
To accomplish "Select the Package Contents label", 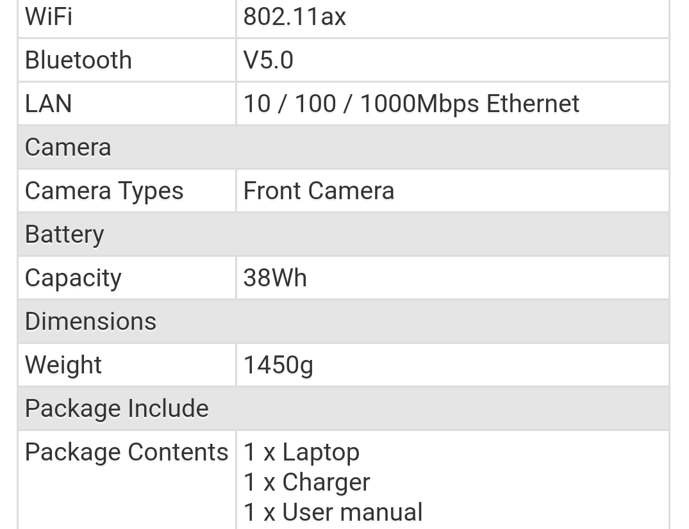I will [x=126, y=452].
